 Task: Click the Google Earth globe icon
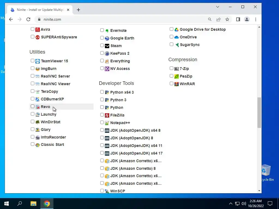(x=107, y=38)
